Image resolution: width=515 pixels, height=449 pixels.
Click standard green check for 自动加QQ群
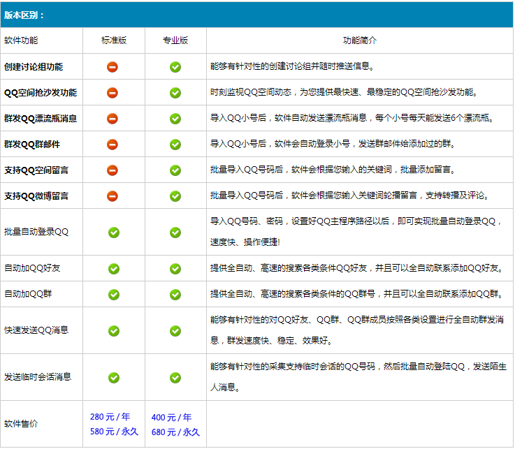114,295
